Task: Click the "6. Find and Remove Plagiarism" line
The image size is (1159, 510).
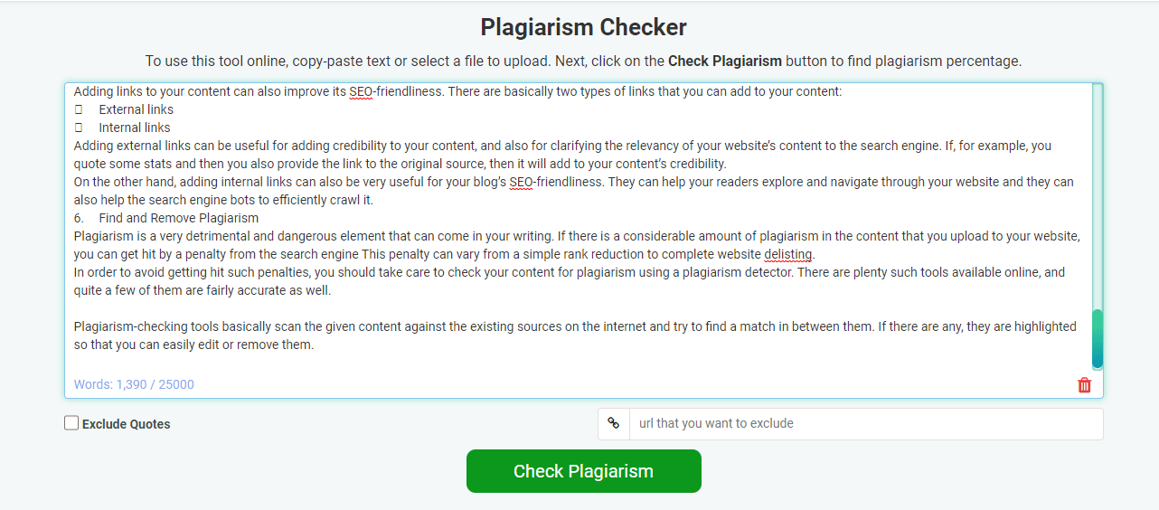Action: [166, 218]
